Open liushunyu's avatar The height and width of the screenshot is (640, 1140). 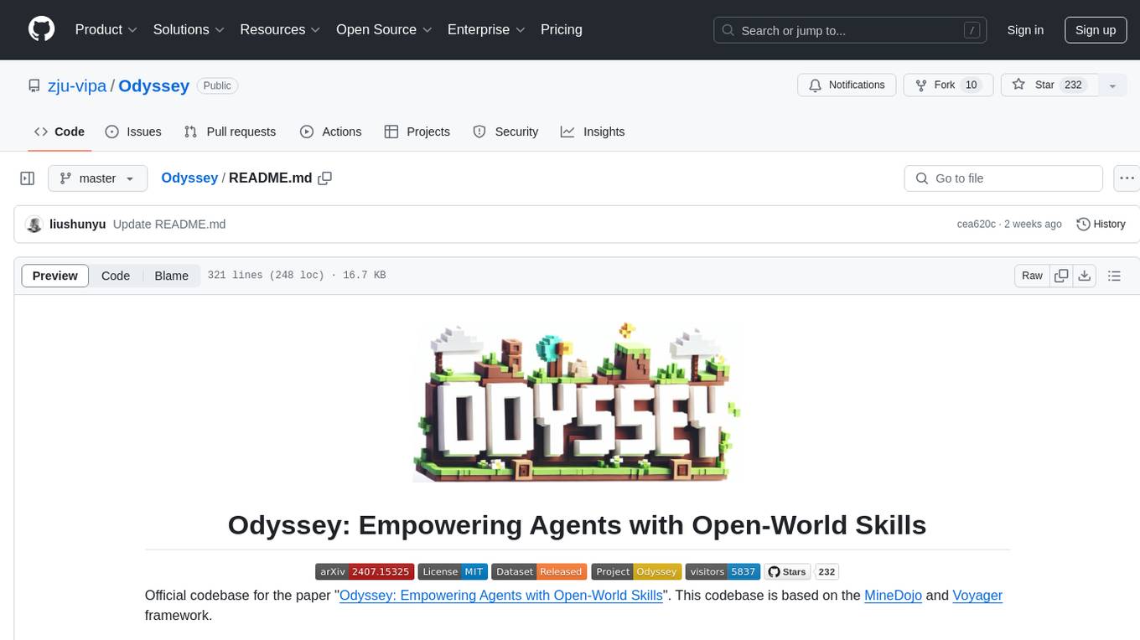pos(34,225)
